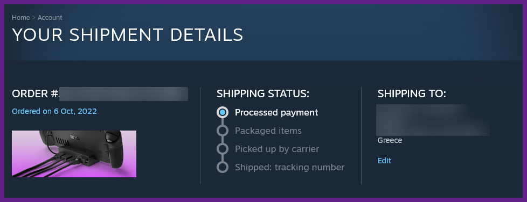Click the Your Shipment Details page heading

tap(127, 35)
